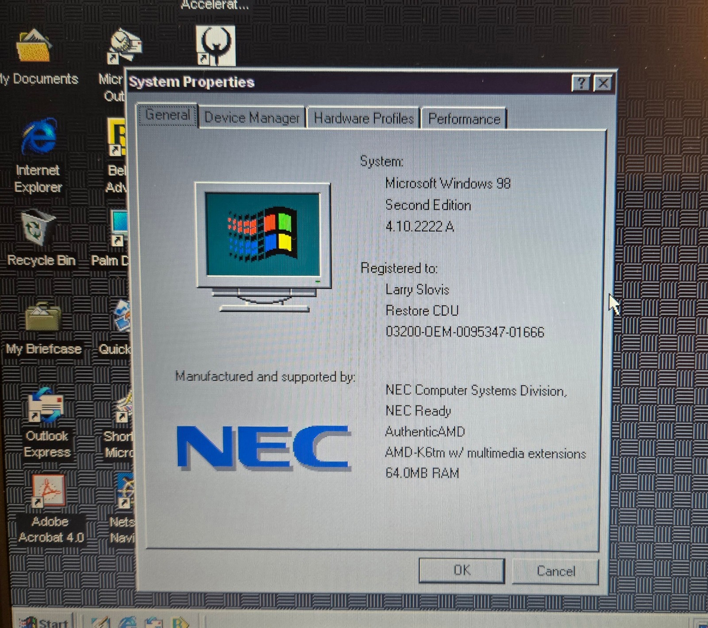708x628 pixels.
Task: Click the question mark help button
Action: coord(581,83)
